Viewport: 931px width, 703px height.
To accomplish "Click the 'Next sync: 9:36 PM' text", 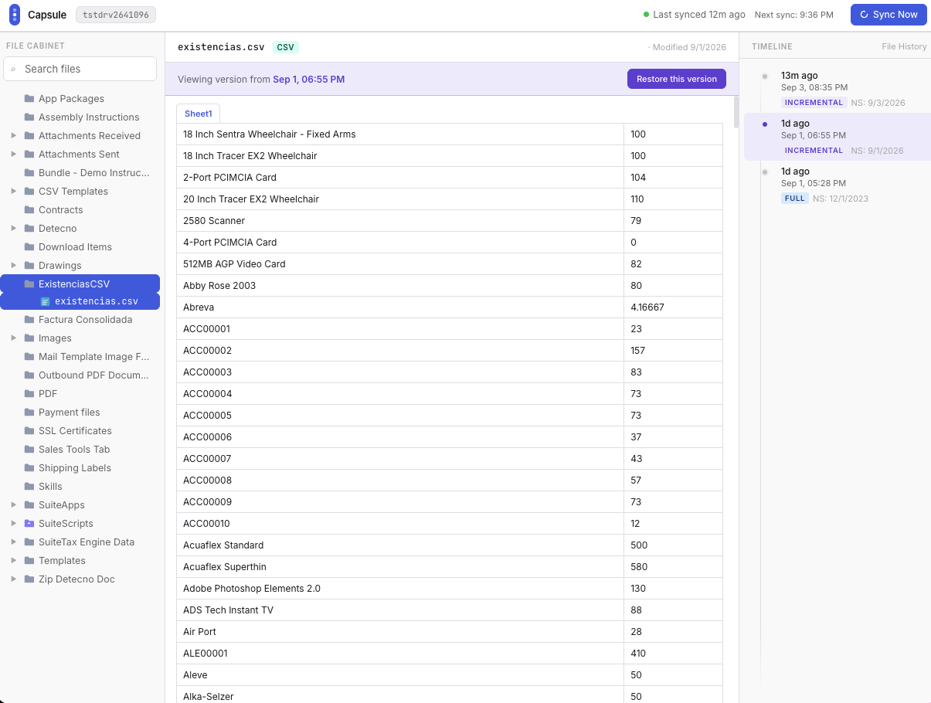I will click(793, 15).
